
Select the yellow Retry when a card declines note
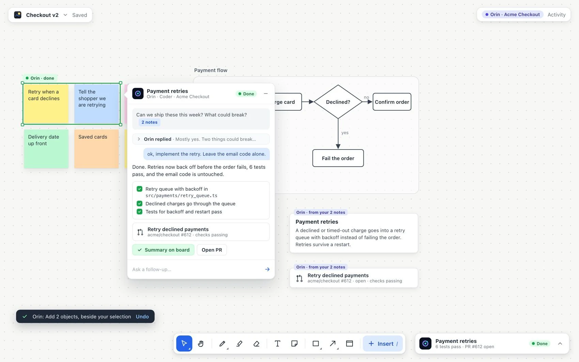(46, 104)
